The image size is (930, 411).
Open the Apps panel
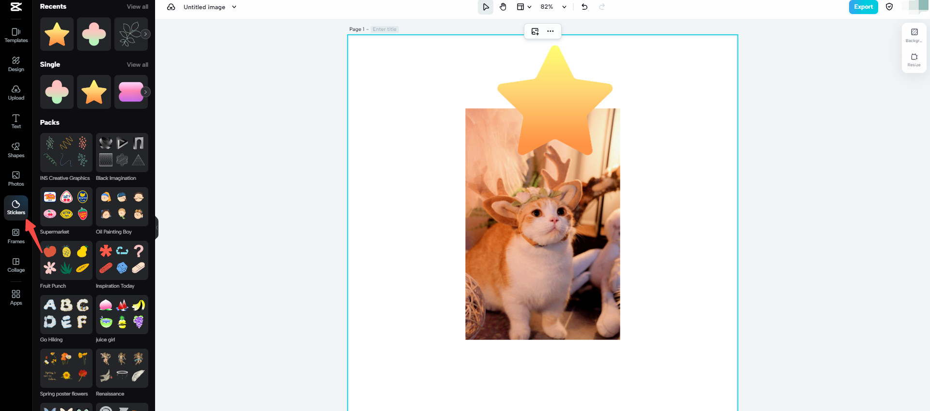pos(16,297)
